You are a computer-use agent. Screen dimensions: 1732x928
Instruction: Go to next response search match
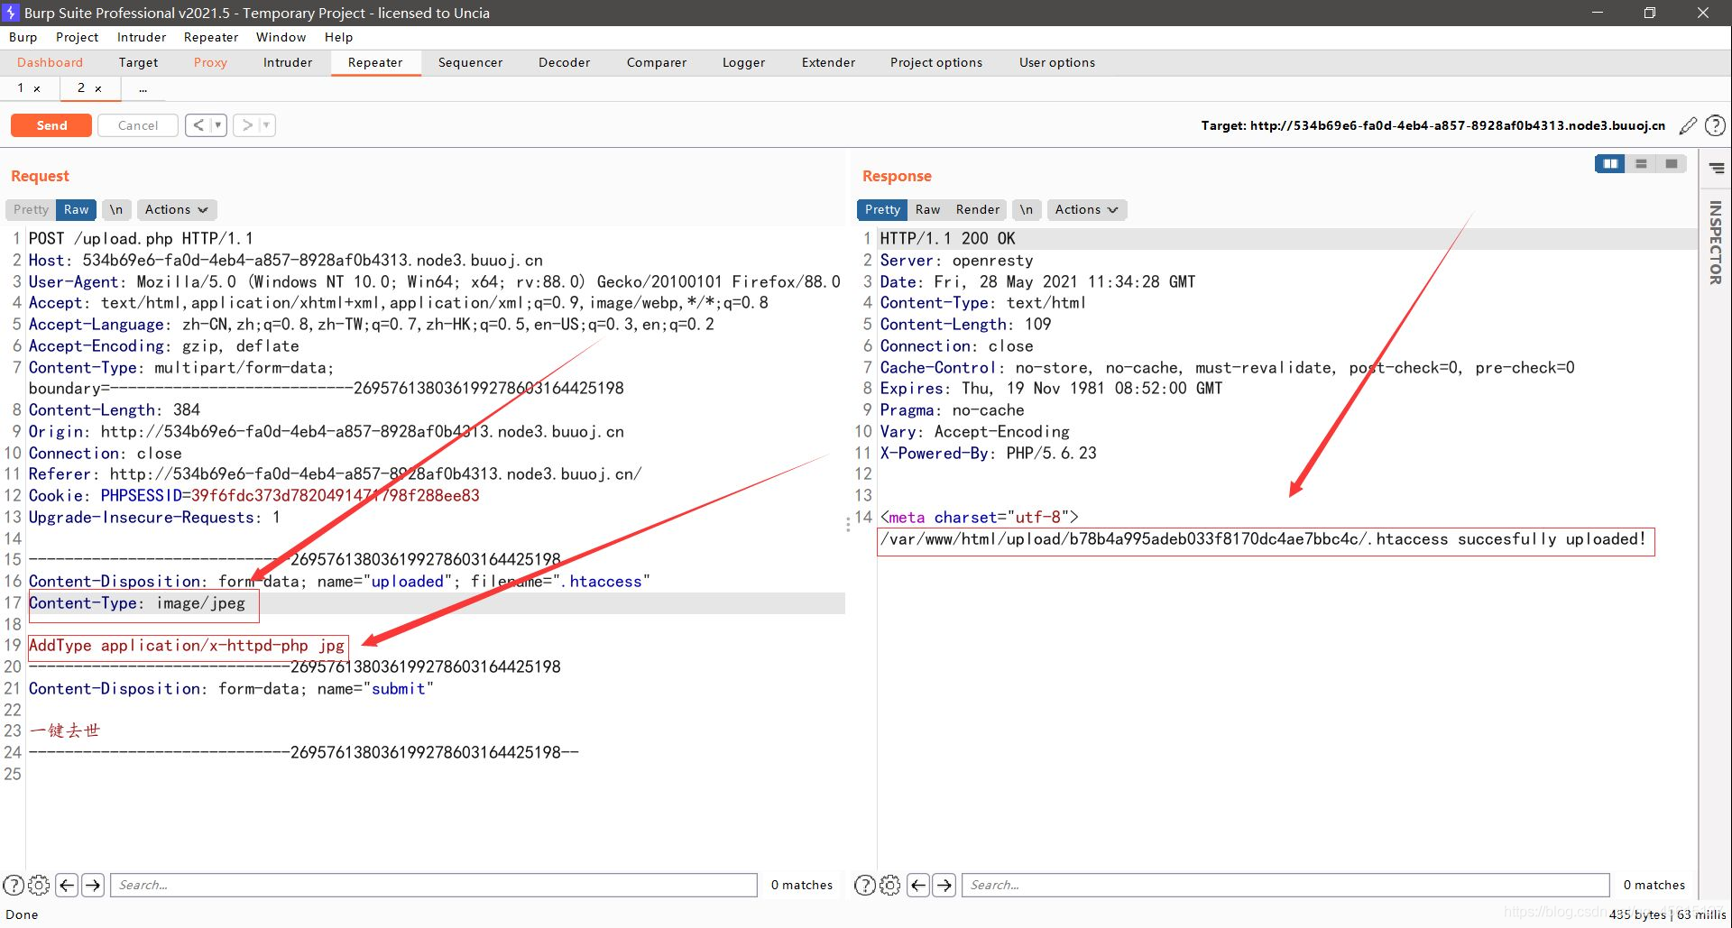[x=944, y=886]
